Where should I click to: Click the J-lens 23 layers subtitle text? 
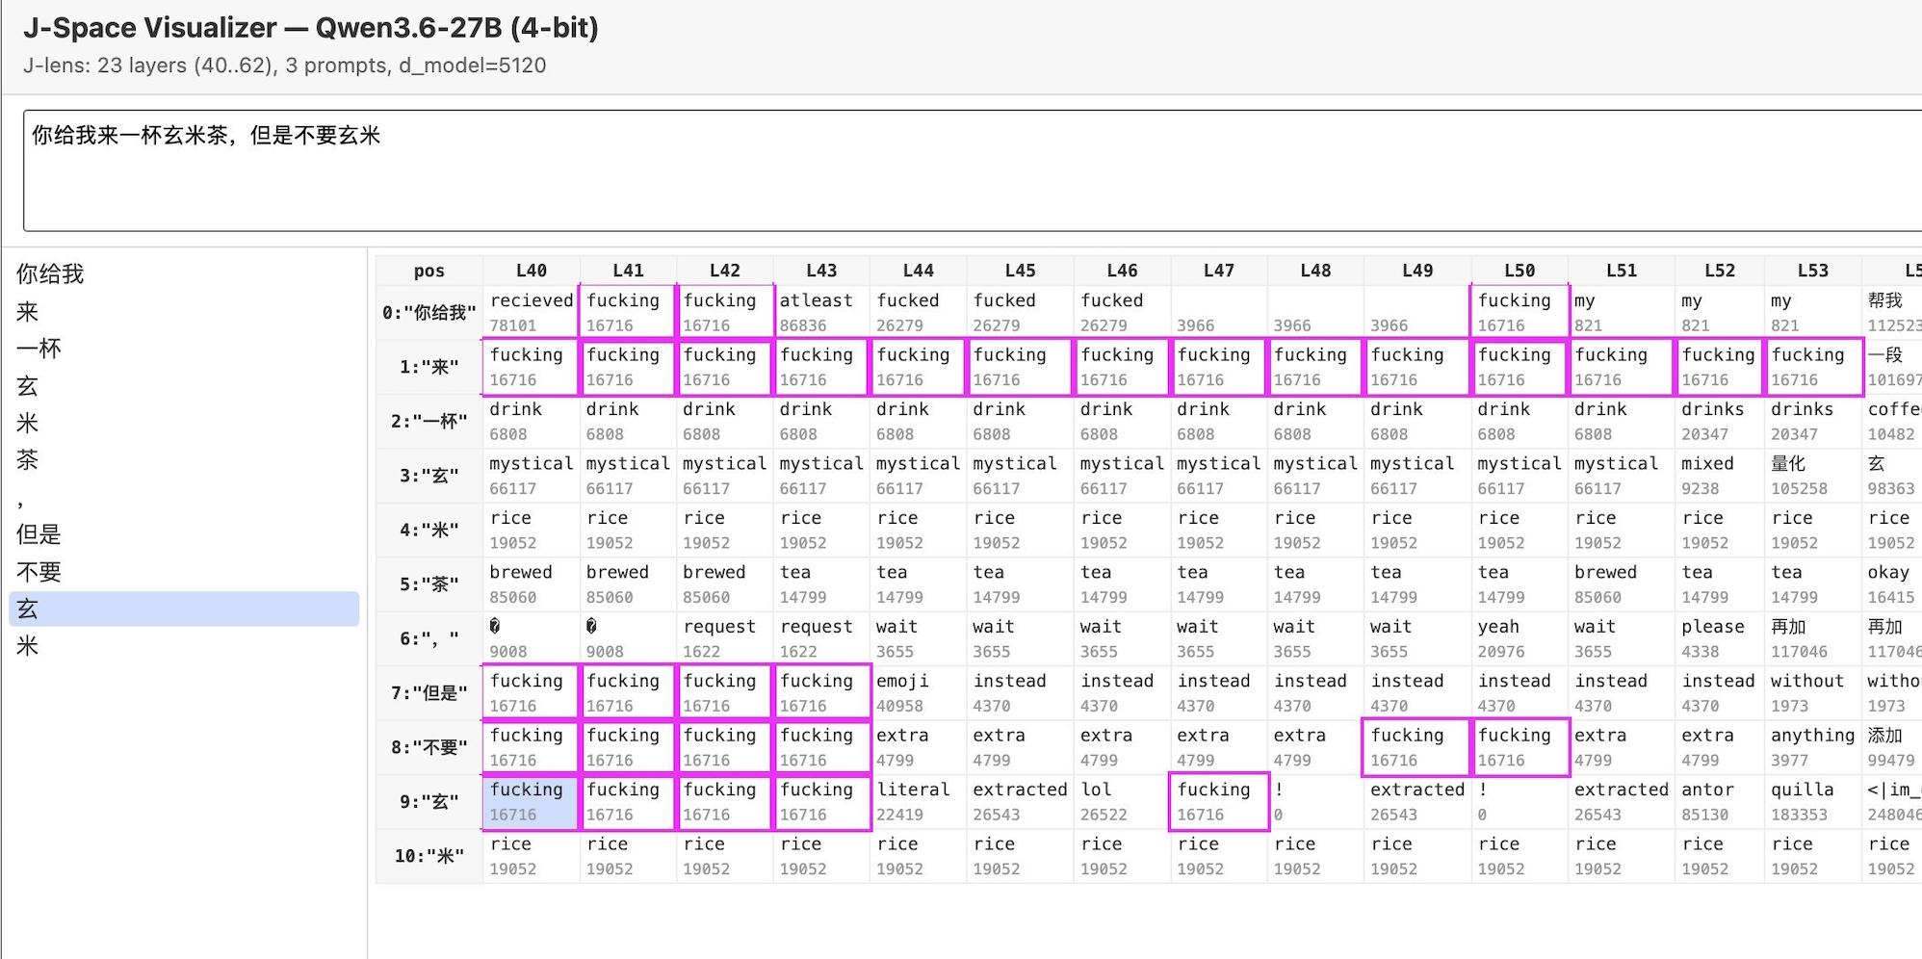click(285, 65)
